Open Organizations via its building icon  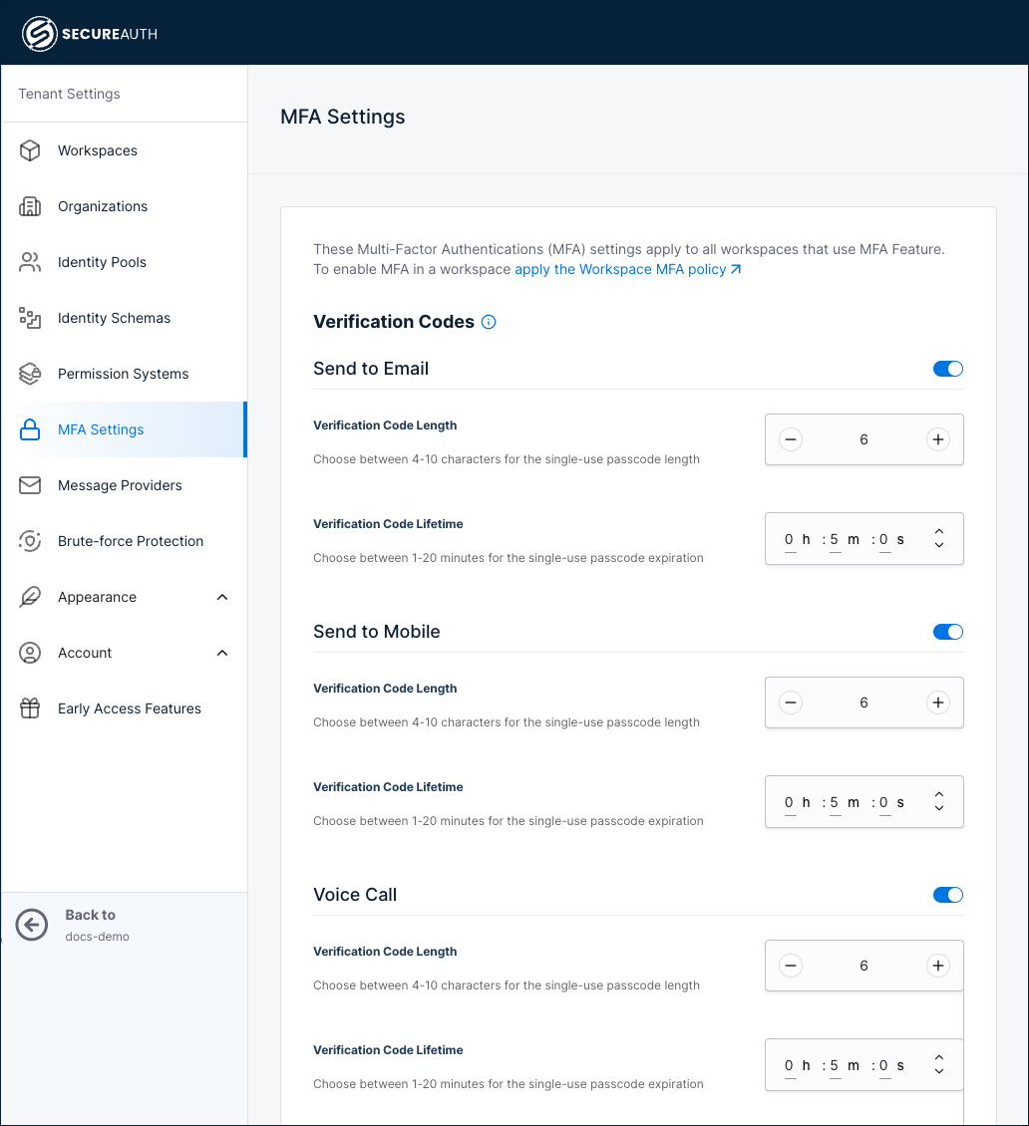[x=30, y=206]
